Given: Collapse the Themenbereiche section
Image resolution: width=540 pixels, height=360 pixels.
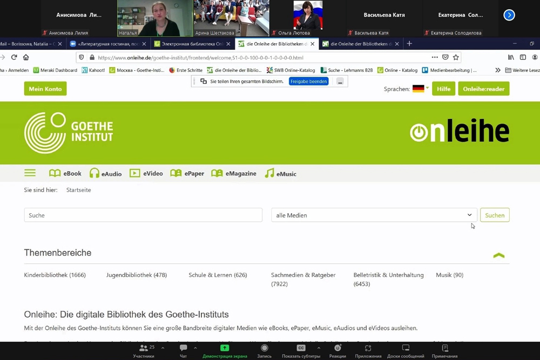Looking at the screenshot, I should [x=498, y=255].
